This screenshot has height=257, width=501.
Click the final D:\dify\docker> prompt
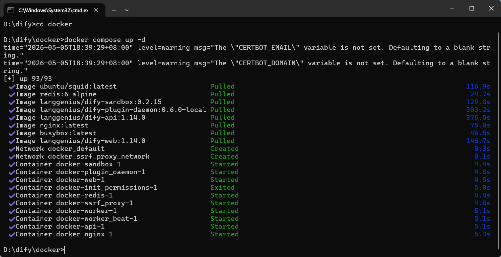pyautogui.click(x=34, y=250)
